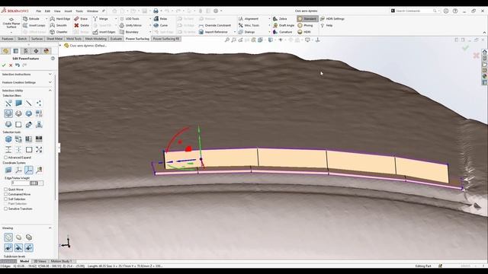Click the Insert Loops tool

coord(34,25)
